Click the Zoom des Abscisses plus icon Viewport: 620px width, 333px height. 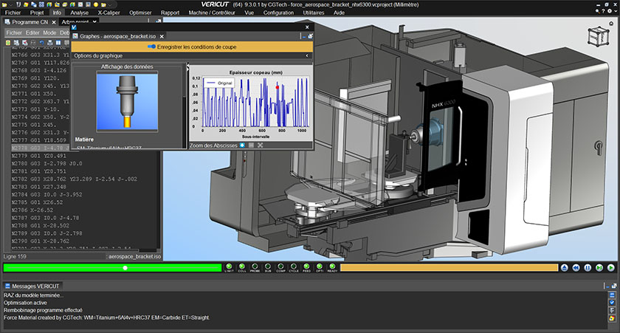point(242,145)
